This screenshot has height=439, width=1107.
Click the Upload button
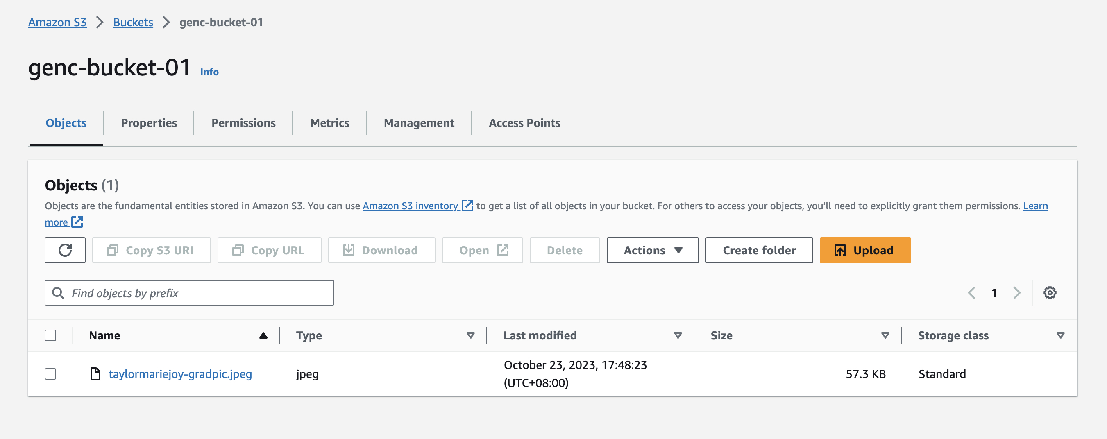point(864,250)
